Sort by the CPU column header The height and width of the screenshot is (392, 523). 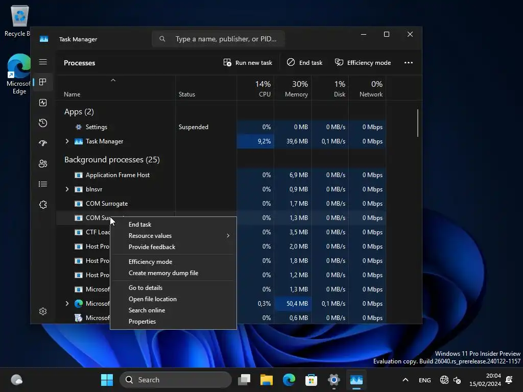pos(255,88)
